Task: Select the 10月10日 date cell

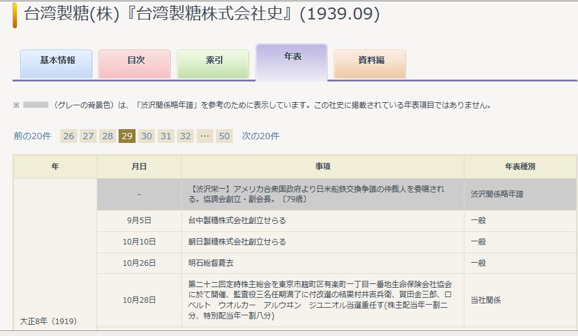Action: pyautogui.click(x=139, y=242)
